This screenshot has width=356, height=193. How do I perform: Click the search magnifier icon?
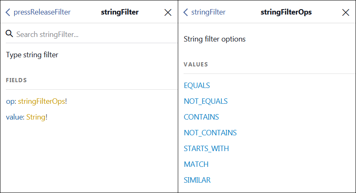tap(10, 34)
